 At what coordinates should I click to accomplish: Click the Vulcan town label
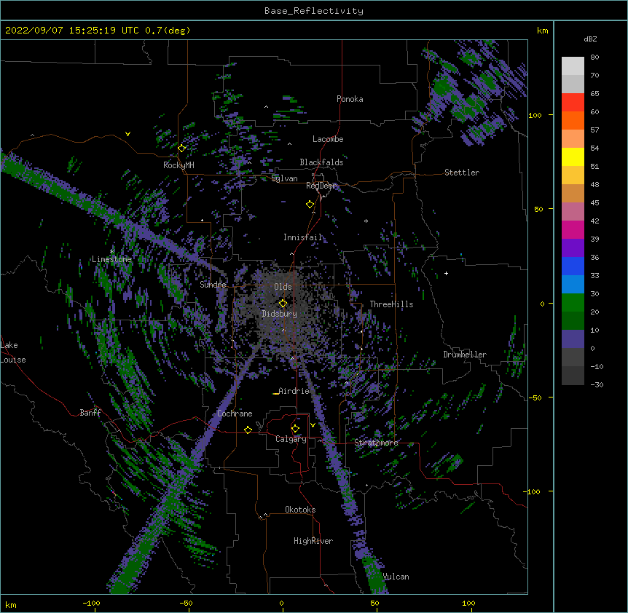coord(396,577)
